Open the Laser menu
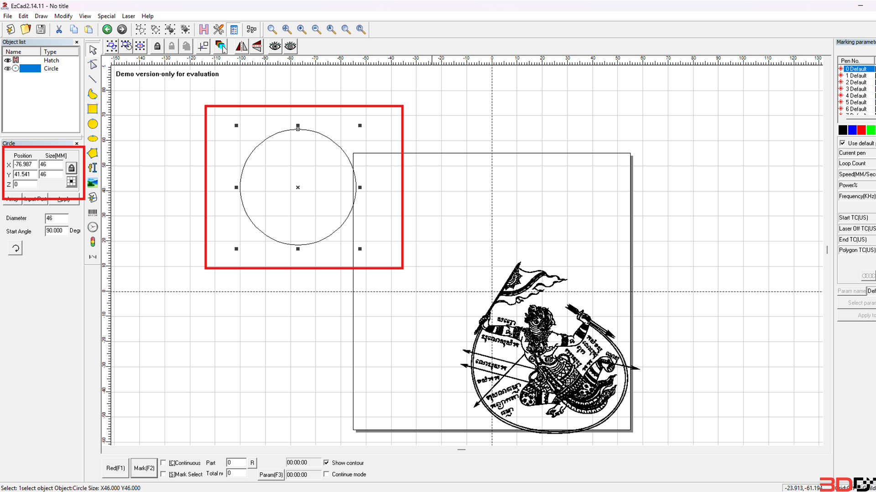The height and width of the screenshot is (492, 876). [x=128, y=16]
